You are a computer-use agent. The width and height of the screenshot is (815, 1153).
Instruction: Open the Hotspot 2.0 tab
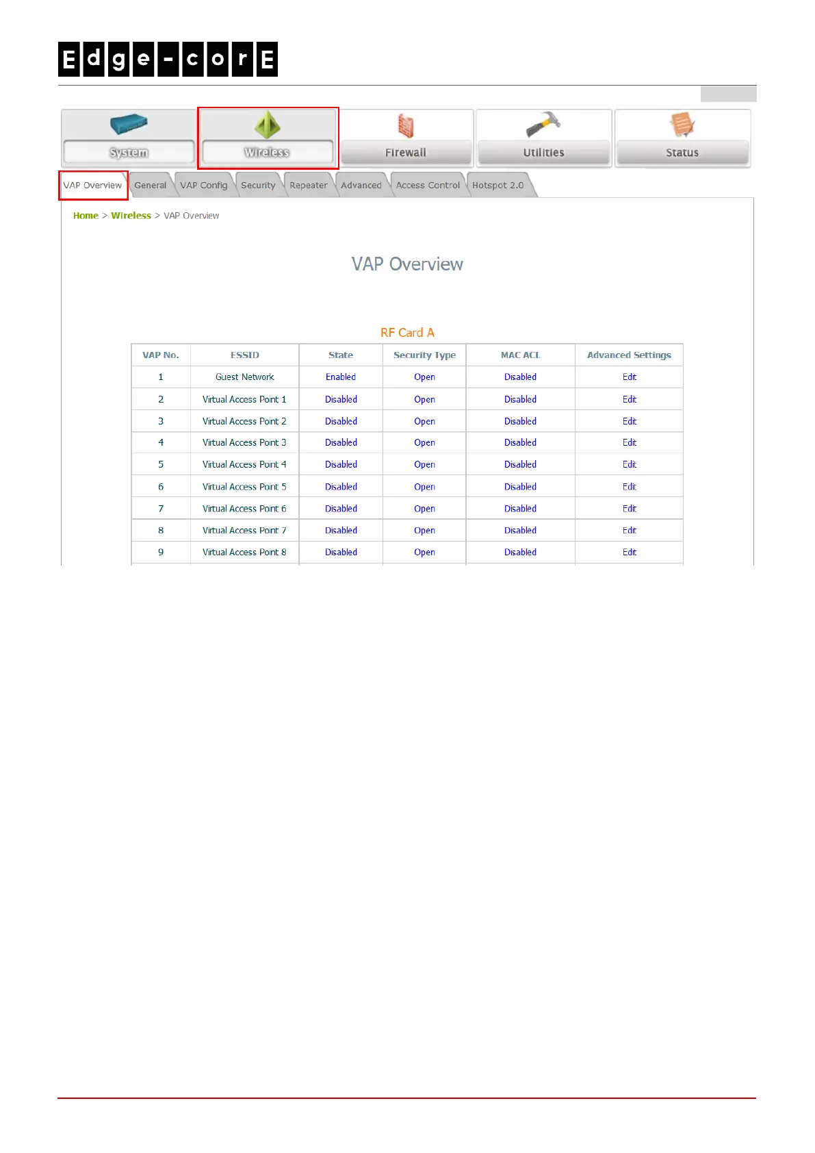(497, 186)
